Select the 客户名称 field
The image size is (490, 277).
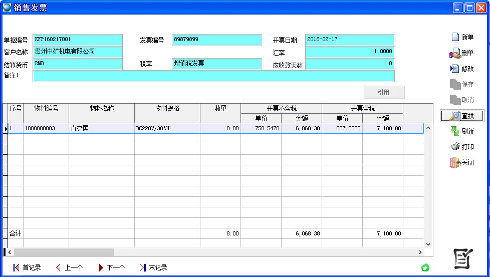point(78,52)
